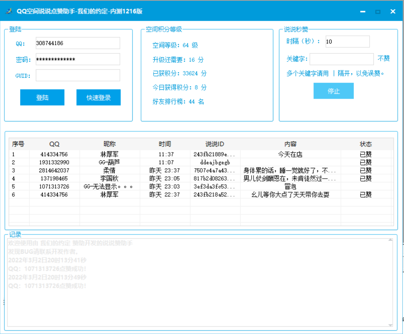Click the time cell 昨天 23:05
Screen dimensions: 404x334
(165, 179)
